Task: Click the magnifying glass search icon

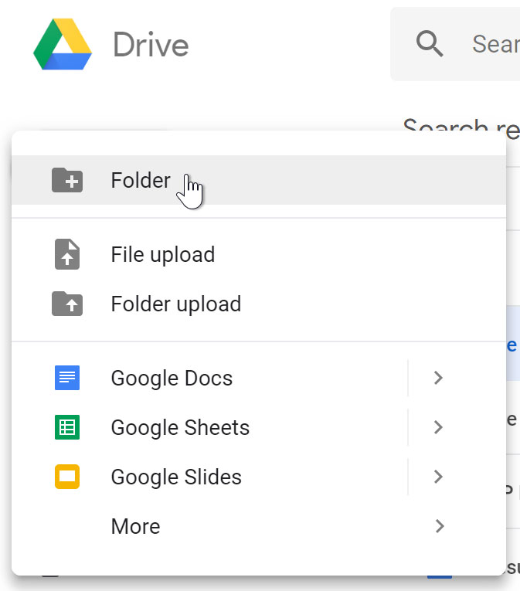Action: 430,44
